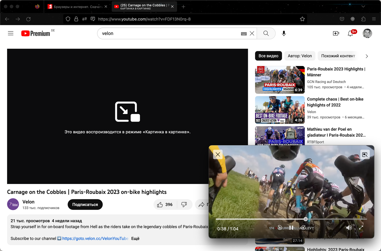Viewport: 381px width, 251px height.
Task: Open site permissions icon in address bar
Action: (x=85, y=19)
